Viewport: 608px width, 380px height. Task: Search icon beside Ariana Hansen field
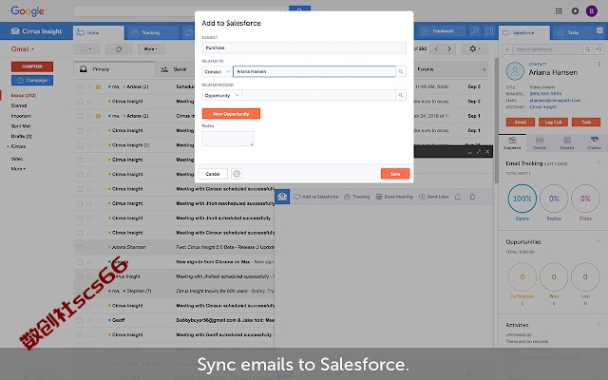[x=401, y=72]
